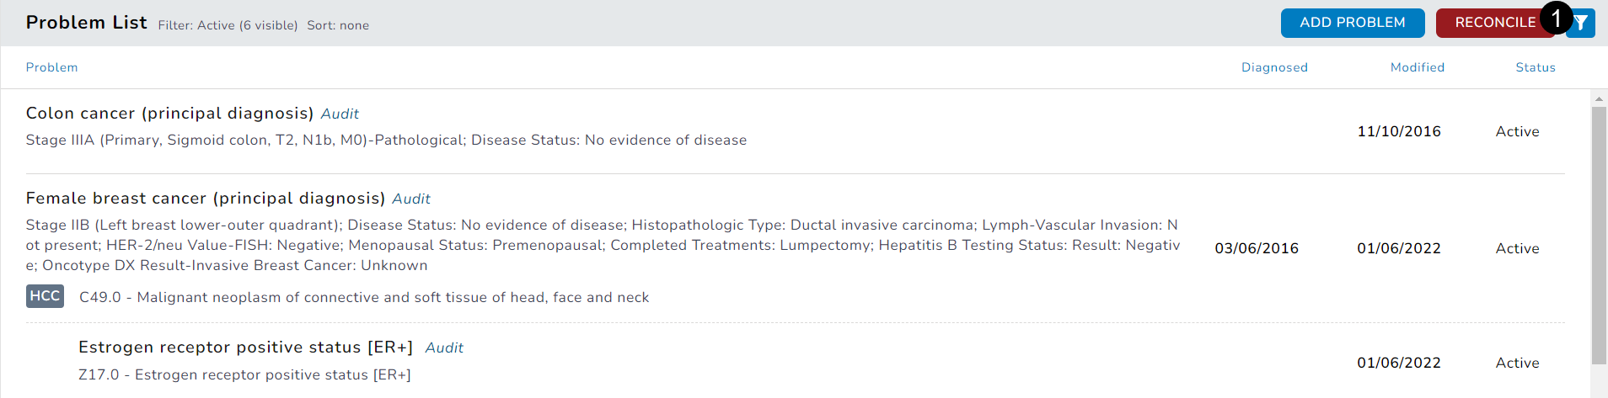Click the scrollbar up arrow
This screenshot has width=1608, height=398.
pyautogui.click(x=1599, y=98)
